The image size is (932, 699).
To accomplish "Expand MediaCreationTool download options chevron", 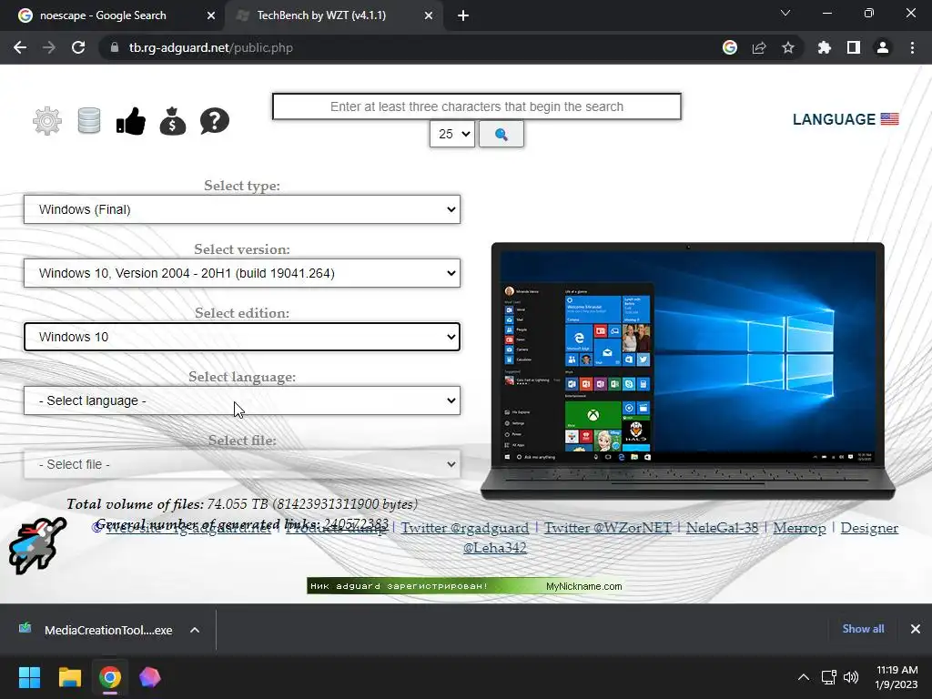I will click(195, 630).
